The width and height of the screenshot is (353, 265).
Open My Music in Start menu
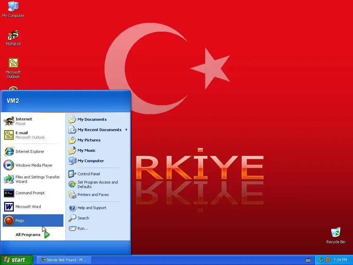(x=98, y=150)
